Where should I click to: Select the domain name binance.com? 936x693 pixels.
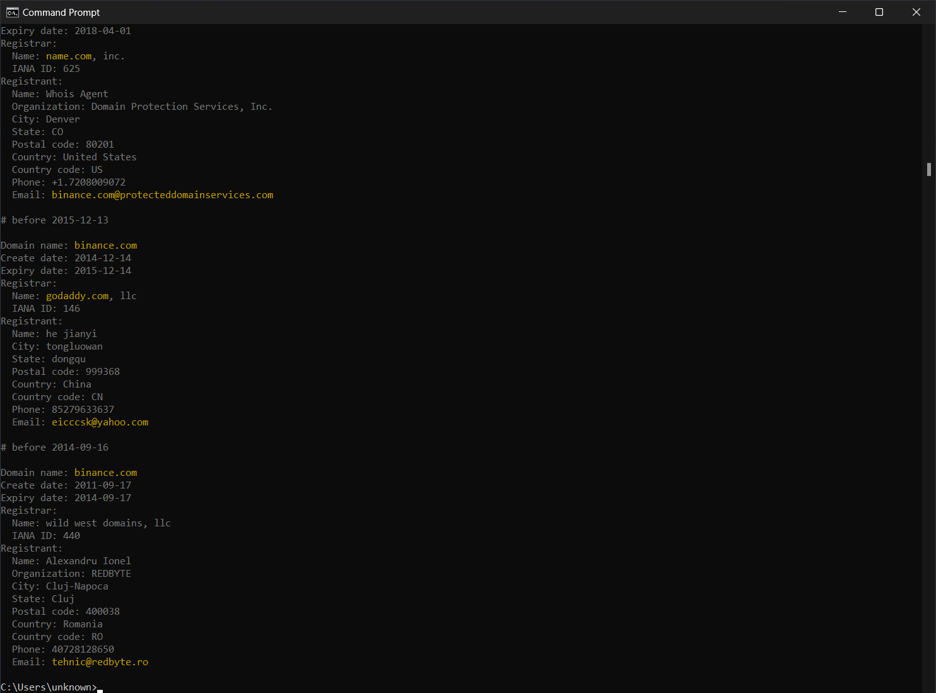(105, 245)
